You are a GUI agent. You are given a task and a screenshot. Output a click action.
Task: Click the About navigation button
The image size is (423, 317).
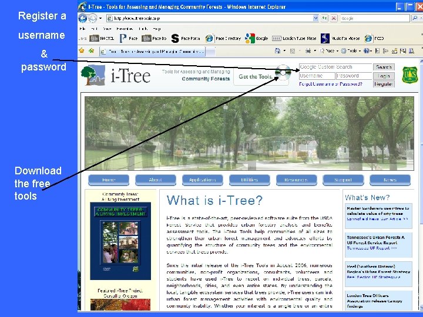point(155,180)
